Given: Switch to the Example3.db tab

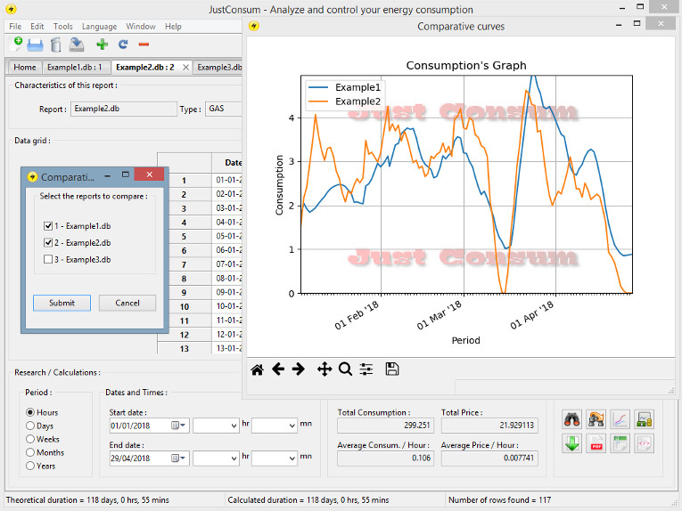Looking at the screenshot, I should [218, 68].
